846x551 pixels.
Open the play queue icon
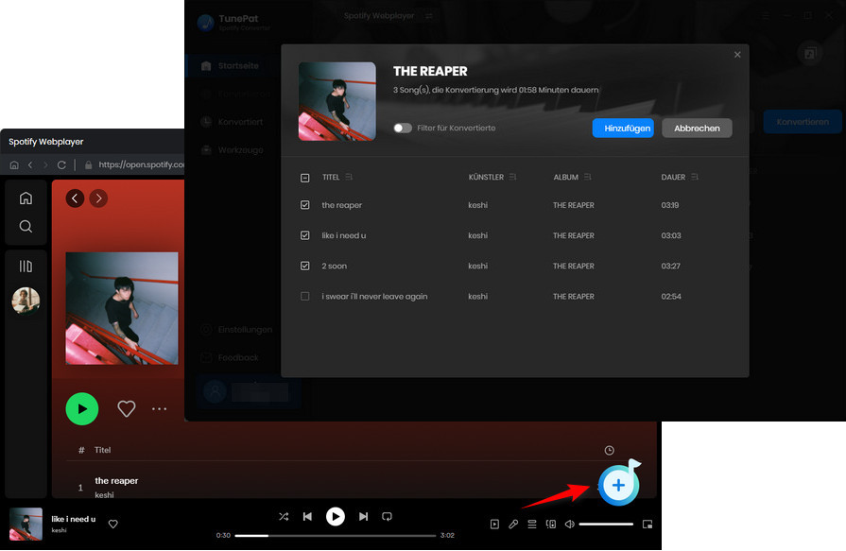click(532, 524)
